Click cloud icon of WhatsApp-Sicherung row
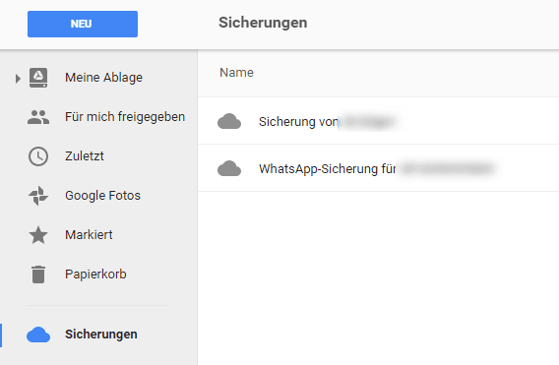 point(229,168)
